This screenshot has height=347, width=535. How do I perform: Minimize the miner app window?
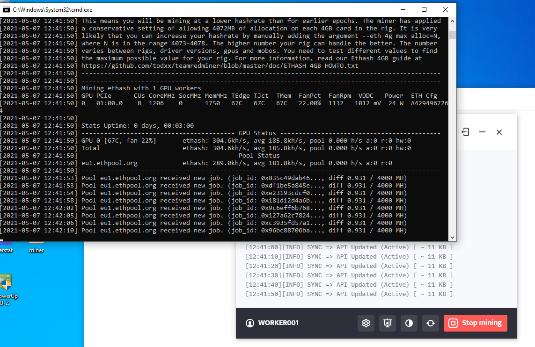tap(482, 132)
